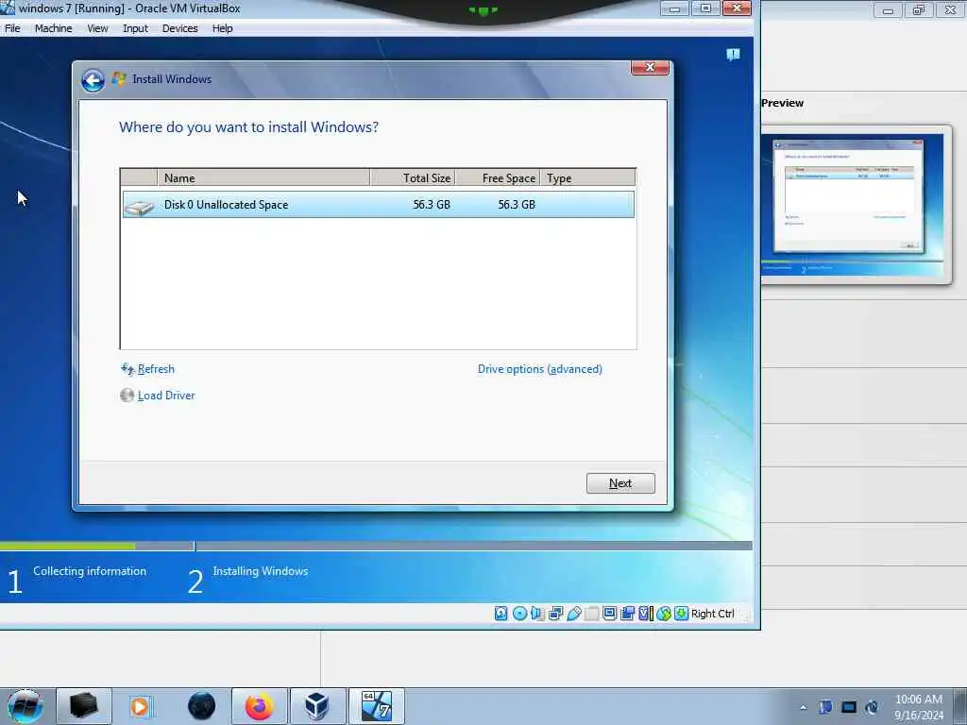This screenshot has height=725, width=967.
Task: Click the mouse integration status icon
Action: click(x=664, y=614)
